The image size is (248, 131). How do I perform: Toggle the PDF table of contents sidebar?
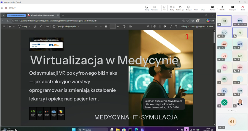pyautogui.click(x=4, y=26)
